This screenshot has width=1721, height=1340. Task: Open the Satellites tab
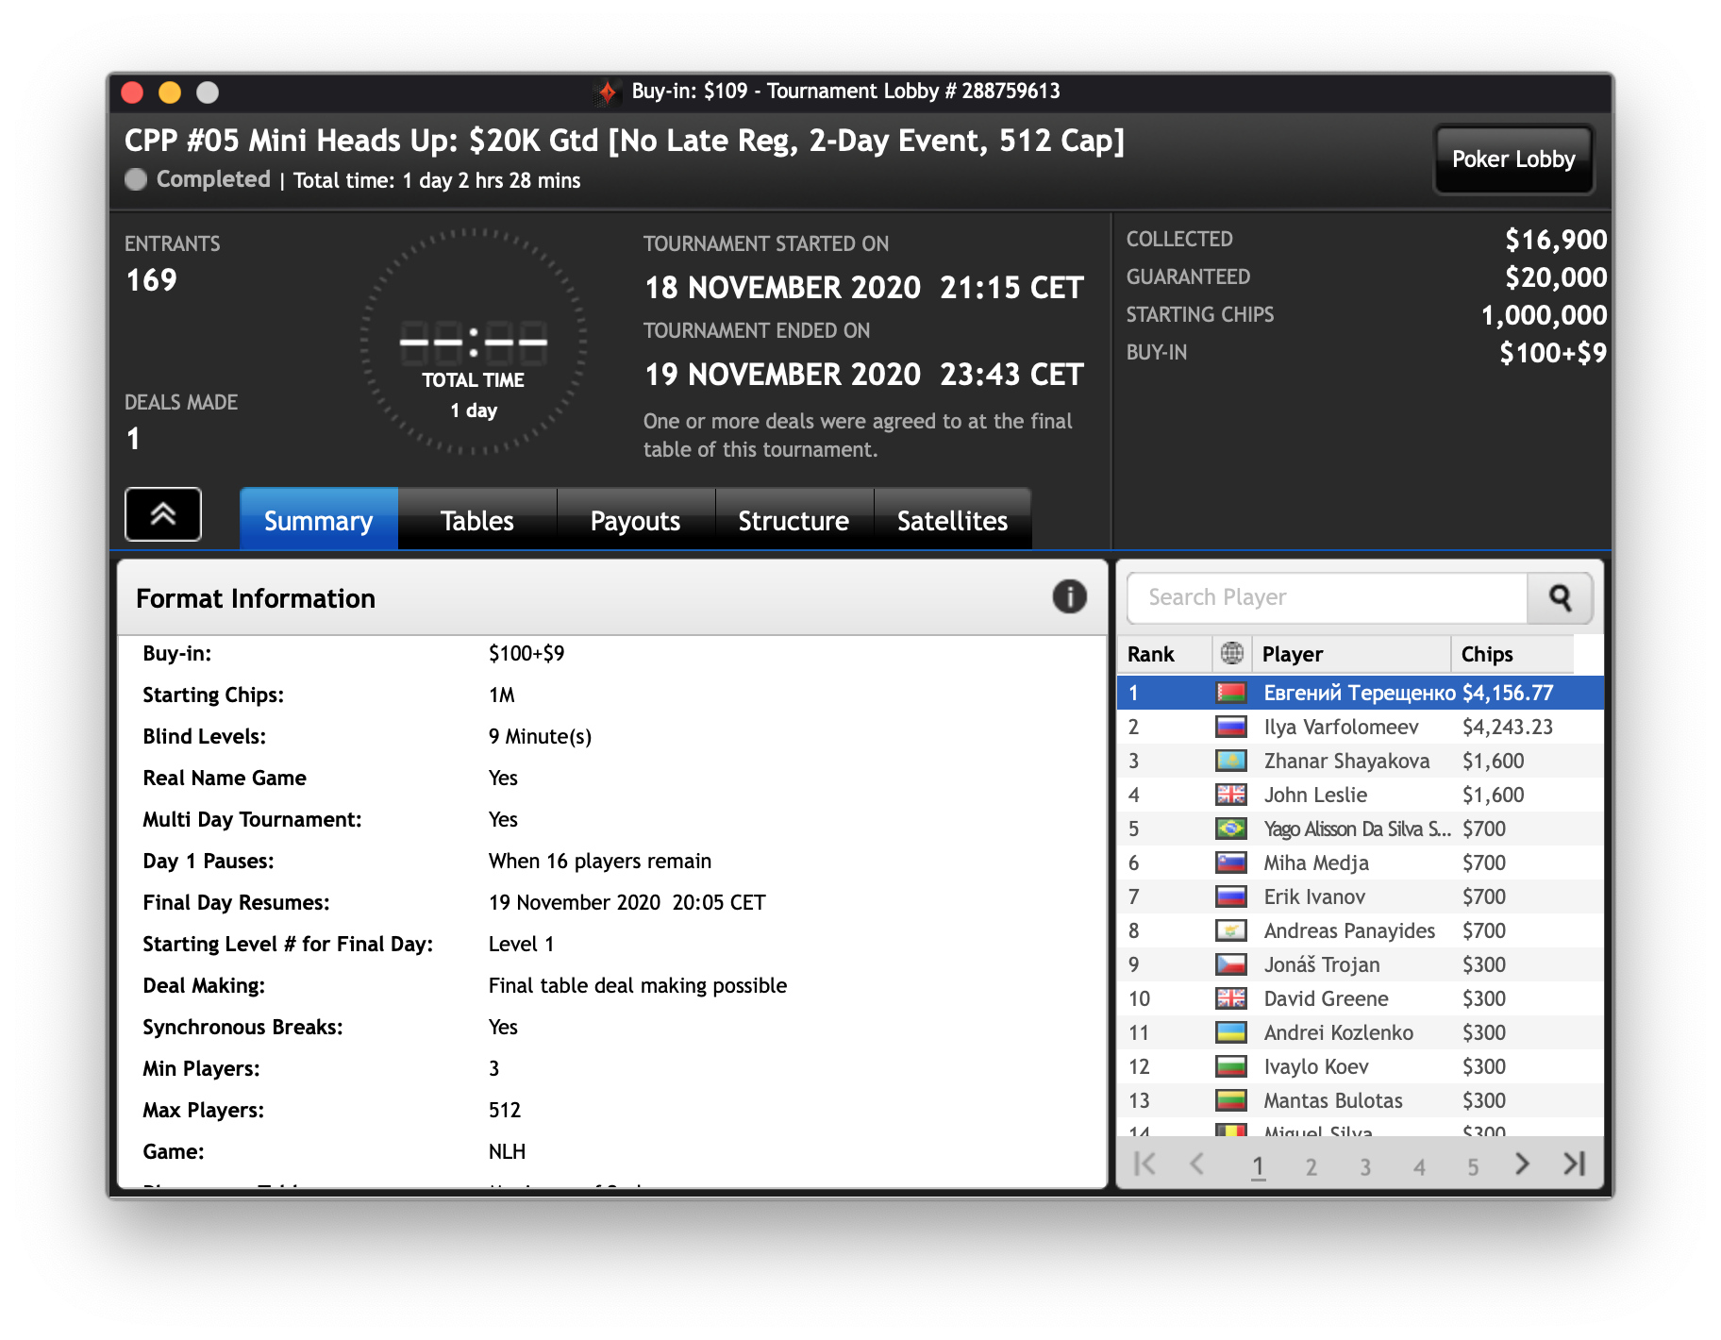pos(952,521)
